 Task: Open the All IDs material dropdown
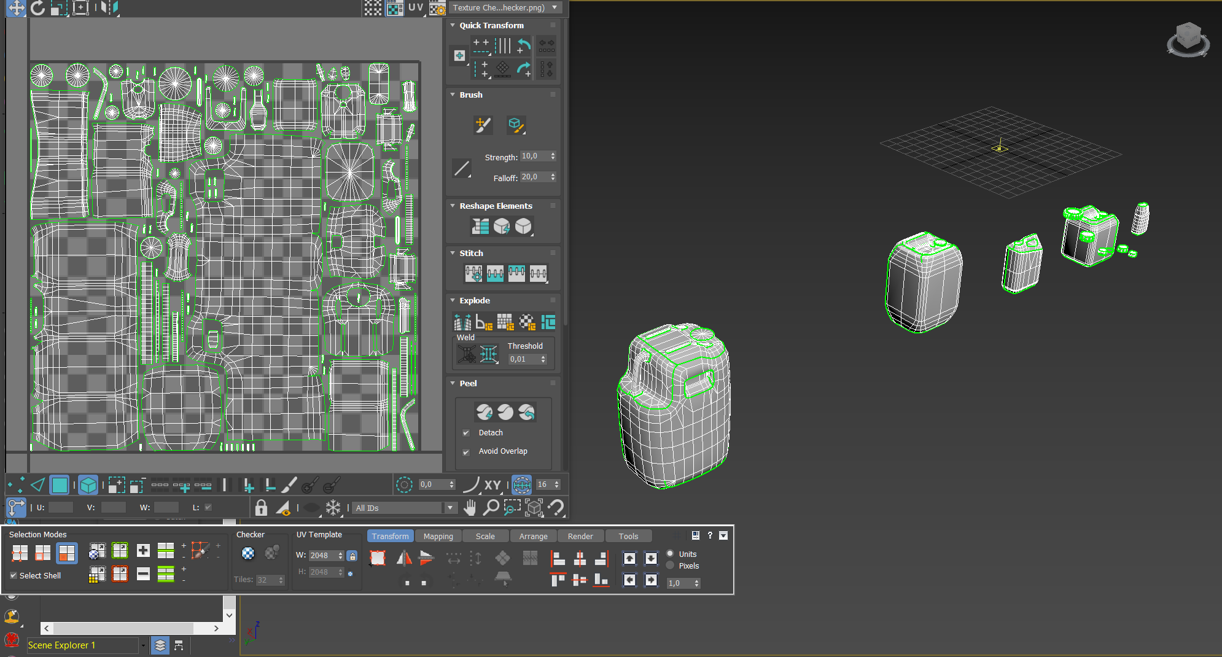click(405, 508)
